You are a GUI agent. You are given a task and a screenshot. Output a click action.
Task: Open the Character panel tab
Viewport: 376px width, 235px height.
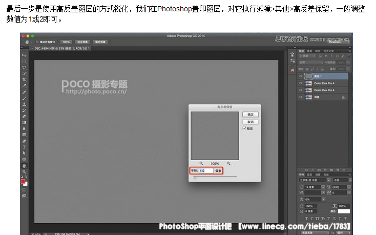pos(301,174)
